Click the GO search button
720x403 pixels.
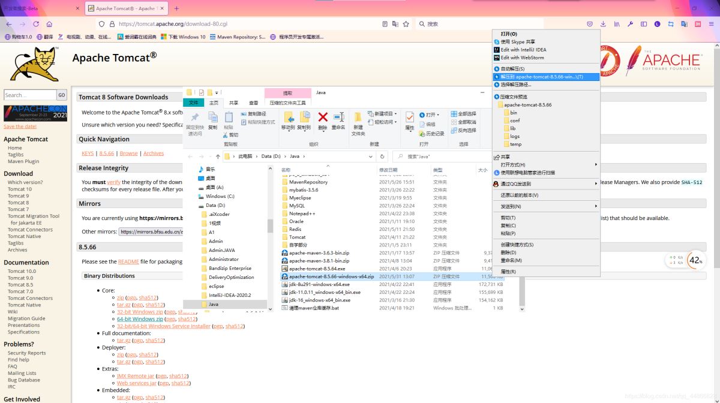tap(62, 95)
